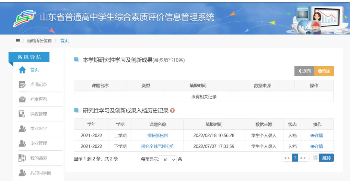
Task: Click the system logo in the banner
Action: [x=24, y=18]
